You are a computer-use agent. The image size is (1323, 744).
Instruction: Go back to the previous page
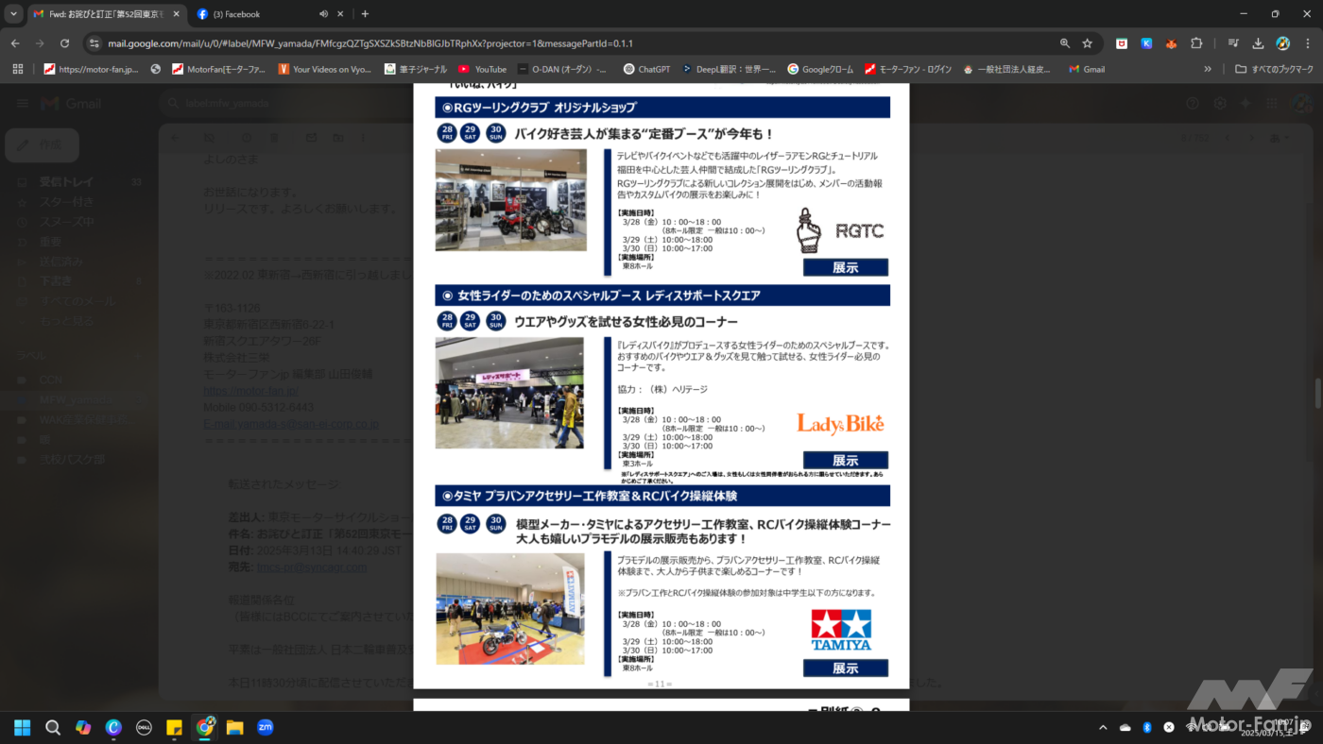pos(15,43)
